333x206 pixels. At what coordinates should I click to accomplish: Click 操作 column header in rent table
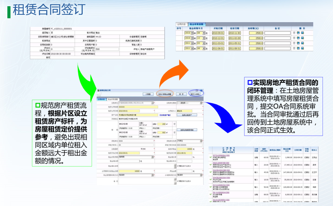coord(302,28)
